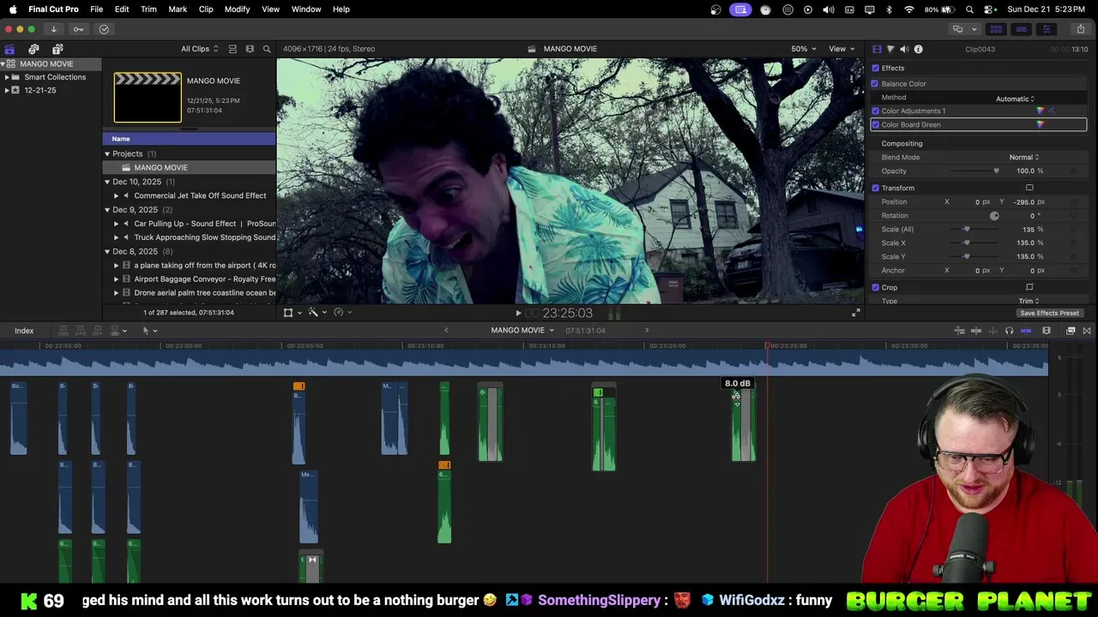Adjust the Opacity slider handle
Screen dimensions: 1098x617
click(x=996, y=171)
